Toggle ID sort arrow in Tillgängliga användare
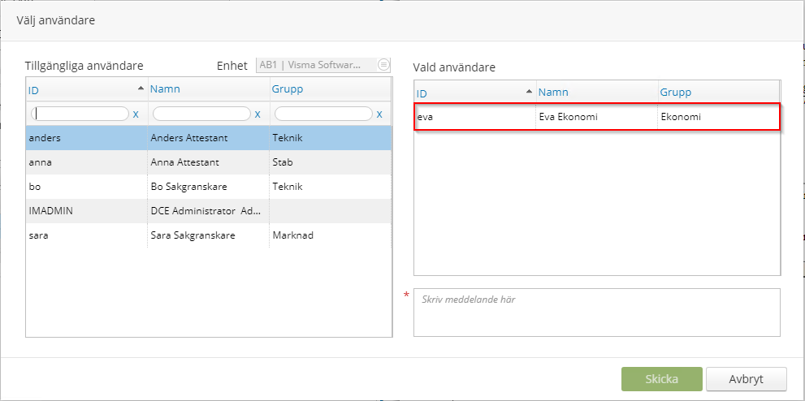This screenshot has width=805, height=401. (x=141, y=88)
